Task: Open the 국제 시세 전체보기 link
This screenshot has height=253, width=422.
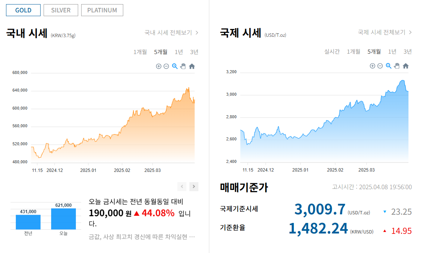Action: pyautogui.click(x=382, y=33)
